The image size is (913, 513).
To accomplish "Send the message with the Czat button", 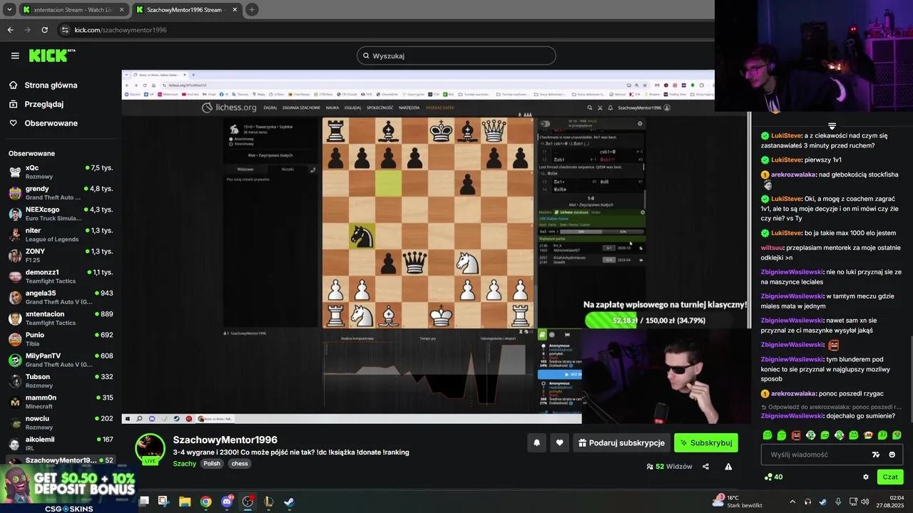I will [x=890, y=477].
